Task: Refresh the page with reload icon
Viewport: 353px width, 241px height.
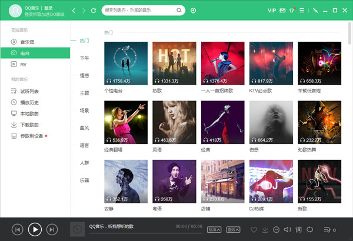Action: coord(94,11)
